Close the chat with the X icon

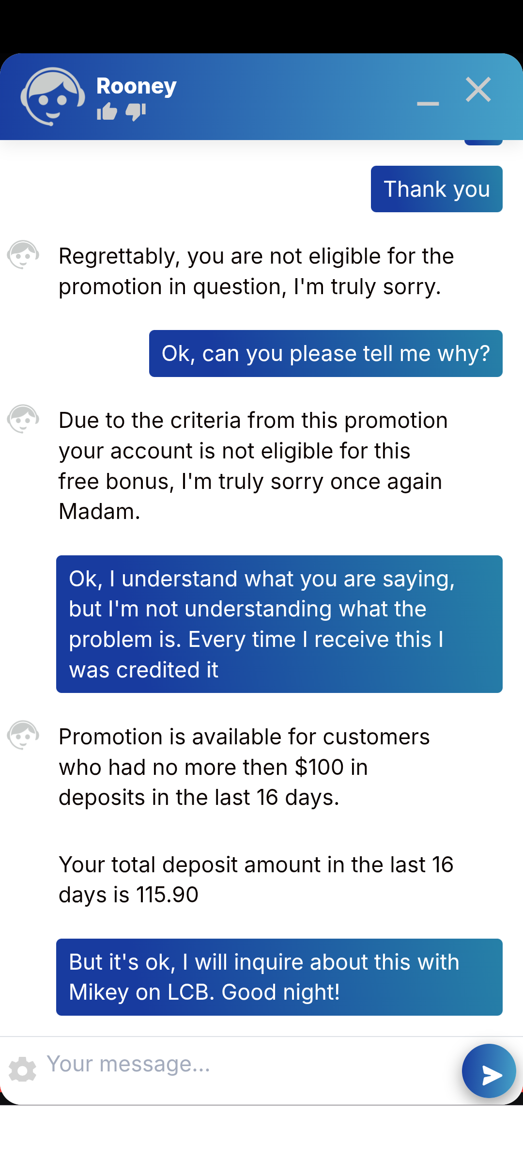(478, 90)
